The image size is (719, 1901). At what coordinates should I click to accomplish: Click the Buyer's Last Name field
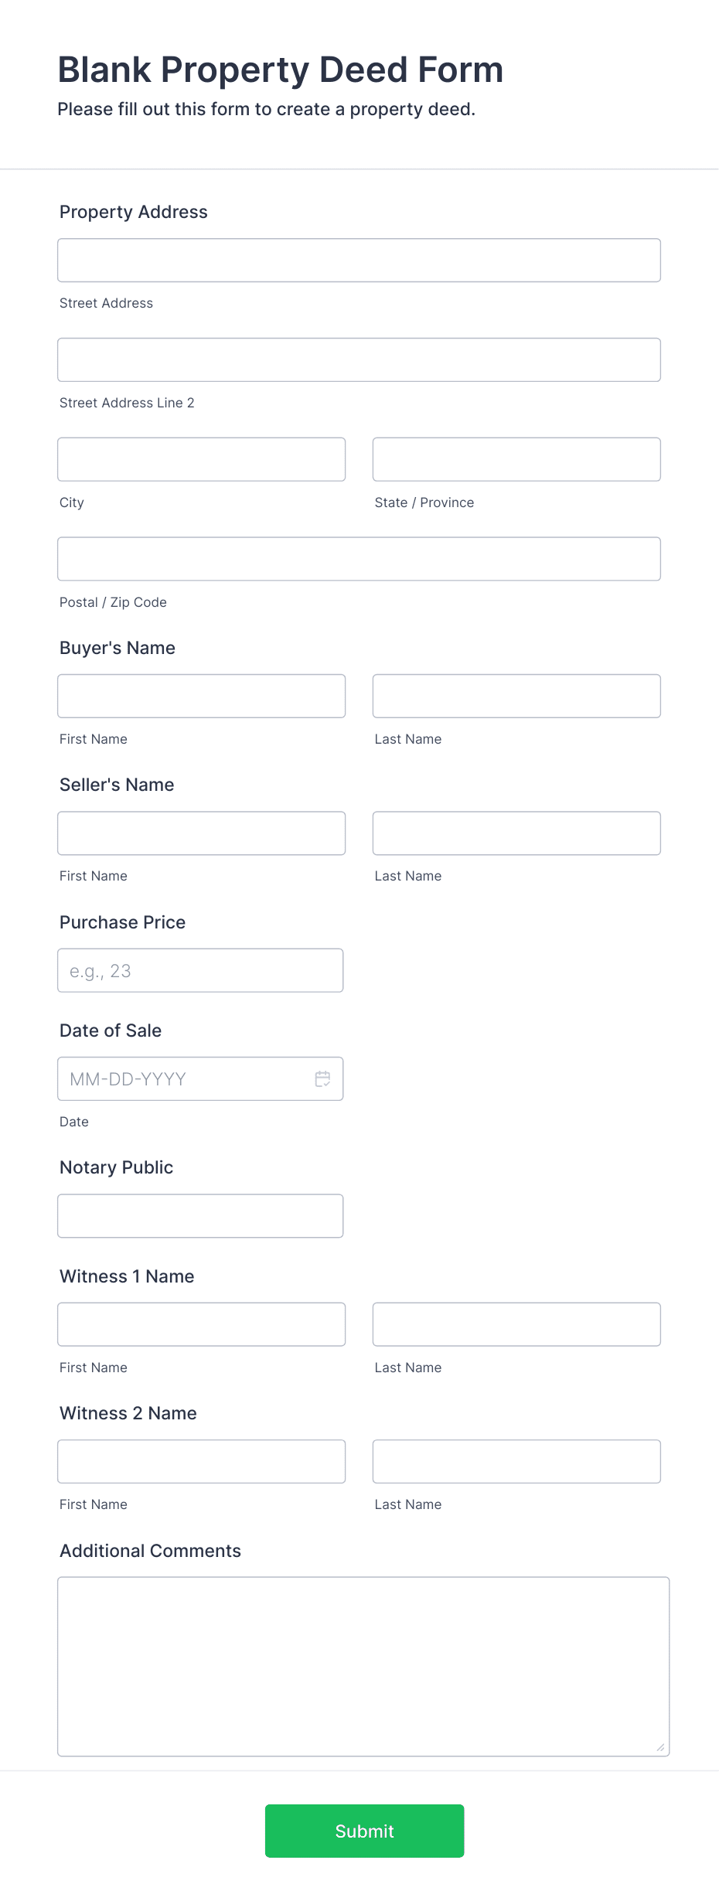coord(516,695)
